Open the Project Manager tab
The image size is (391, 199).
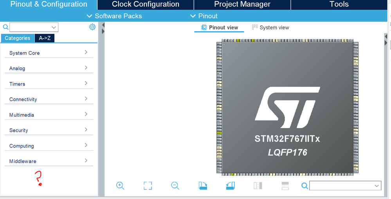pos(242,4)
